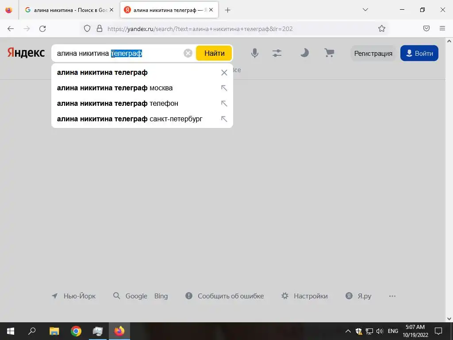Open the system monitor app in taskbar
Viewport: 453px width, 340px height.
[x=98, y=331]
